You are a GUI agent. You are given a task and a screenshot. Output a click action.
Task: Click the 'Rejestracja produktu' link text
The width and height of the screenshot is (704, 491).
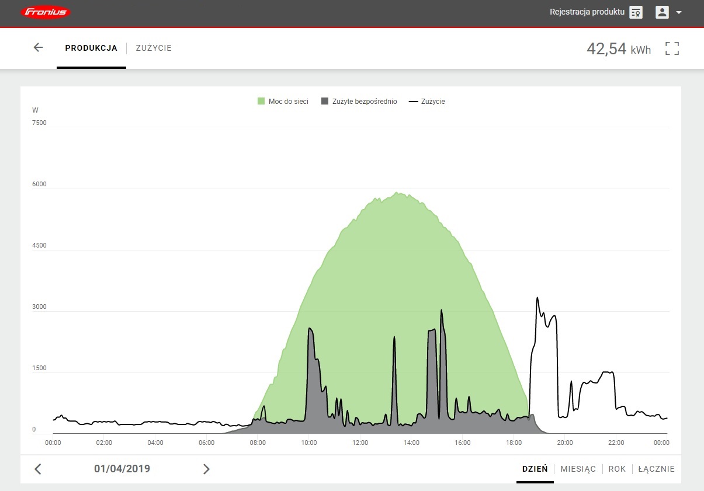[587, 12]
